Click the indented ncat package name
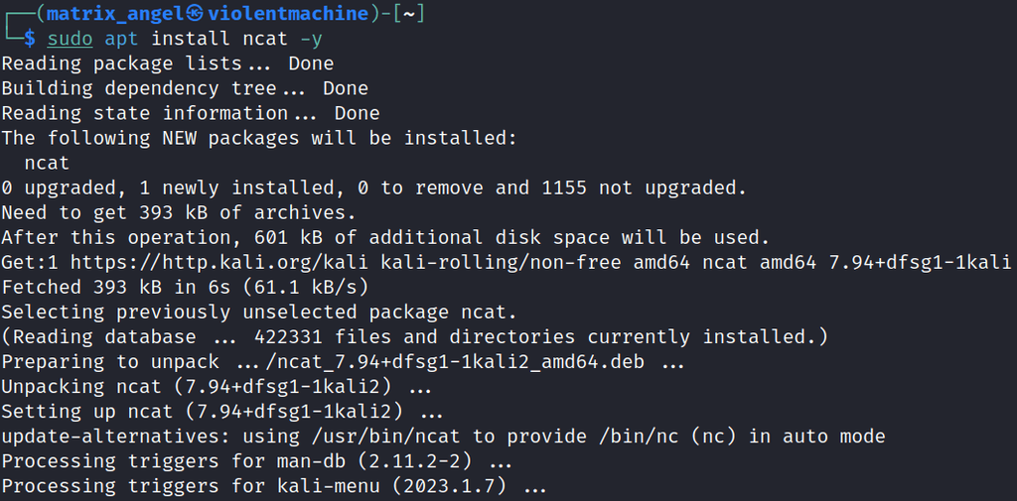Image resolution: width=1017 pixels, height=501 pixels. coord(47,163)
